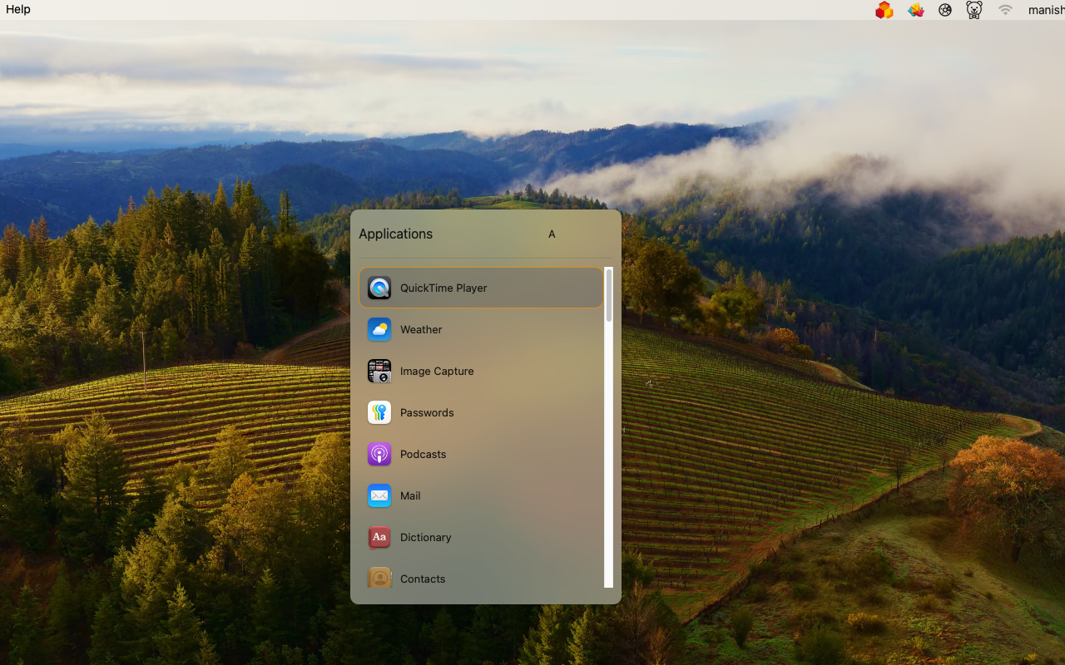Open the Dictionary app icon
The image size is (1065, 665).
(x=379, y=537)
